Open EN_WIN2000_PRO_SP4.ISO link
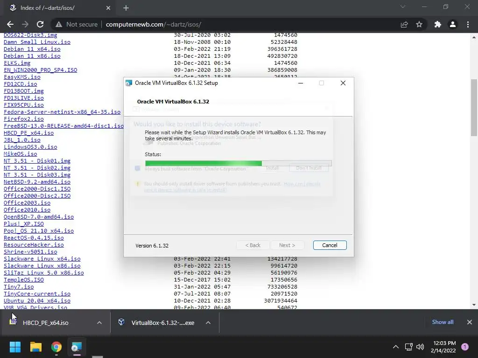The image size is (478, 358). click(40, 70)
